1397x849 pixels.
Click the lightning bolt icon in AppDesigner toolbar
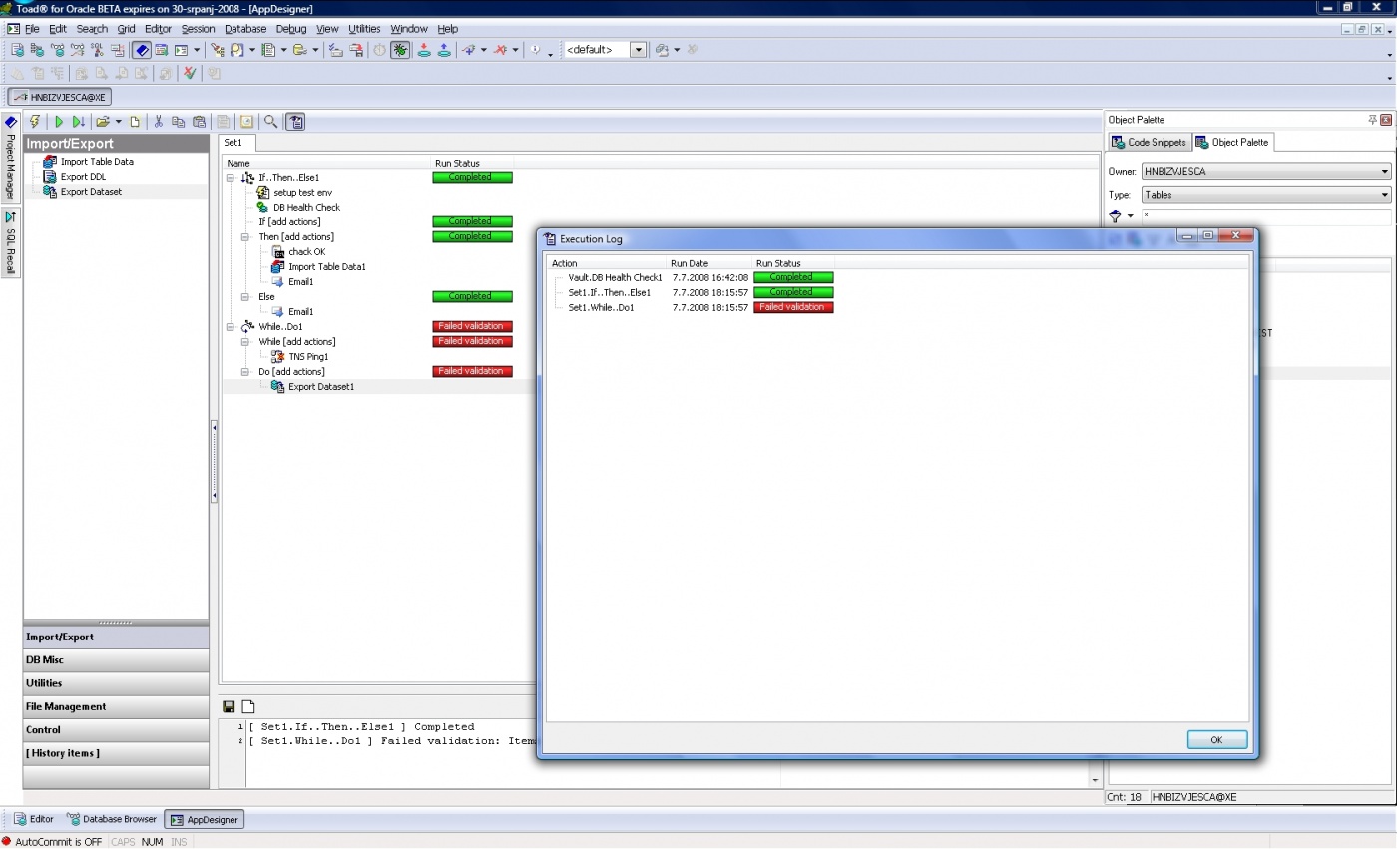pyautogui.click(x=35, y=122)
